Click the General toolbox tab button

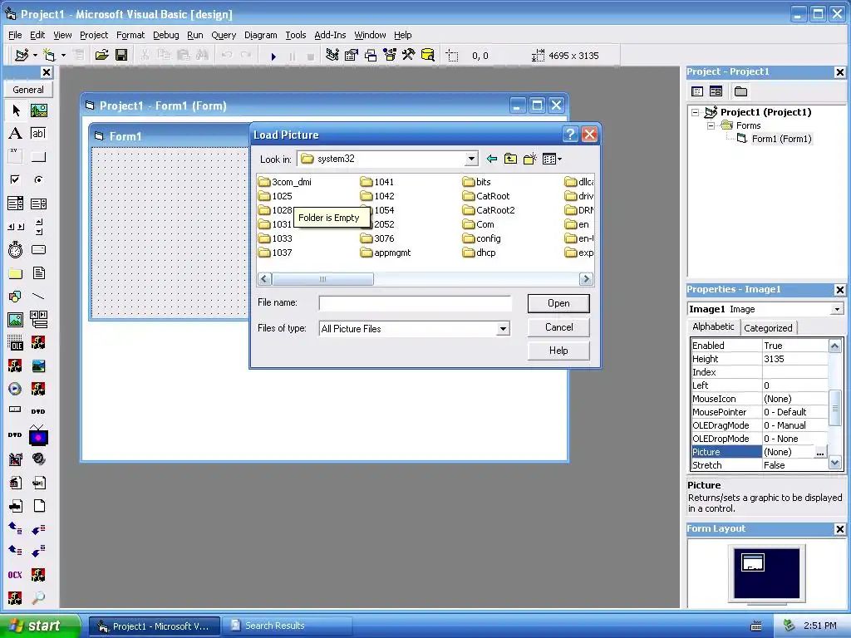click(28, 90)
